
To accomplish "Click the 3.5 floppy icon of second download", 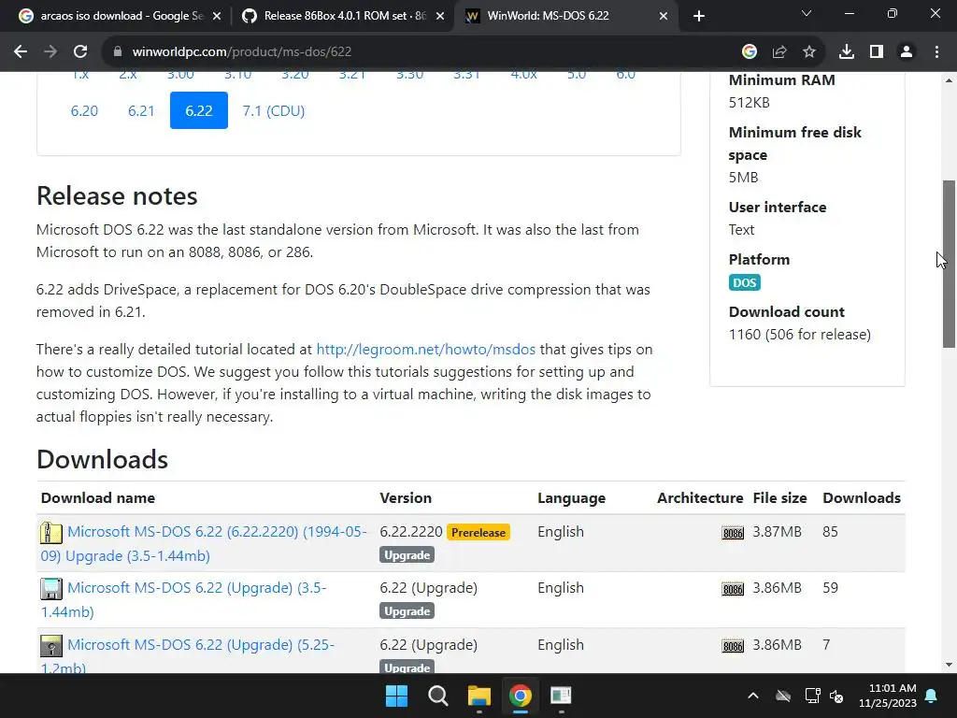I will coord(51,589).
